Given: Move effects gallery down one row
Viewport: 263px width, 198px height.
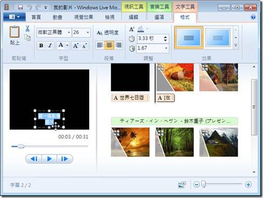Looking at the screenshot, I should coord(236,38).
